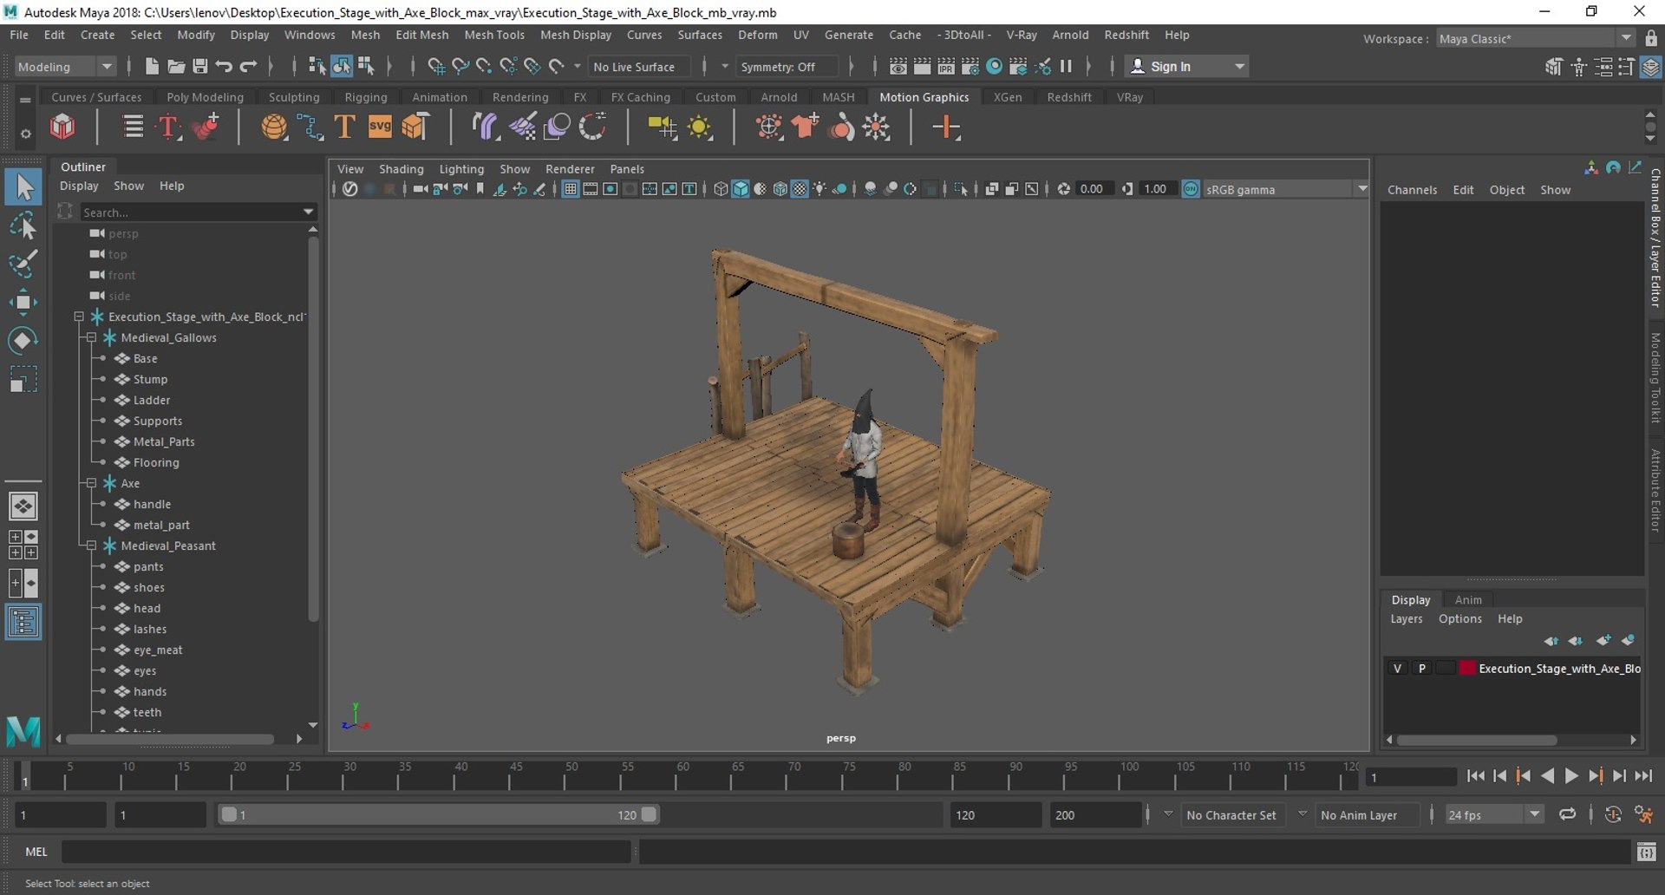Click the MEL command line input
1665x895 pixels.
point(347,852)
